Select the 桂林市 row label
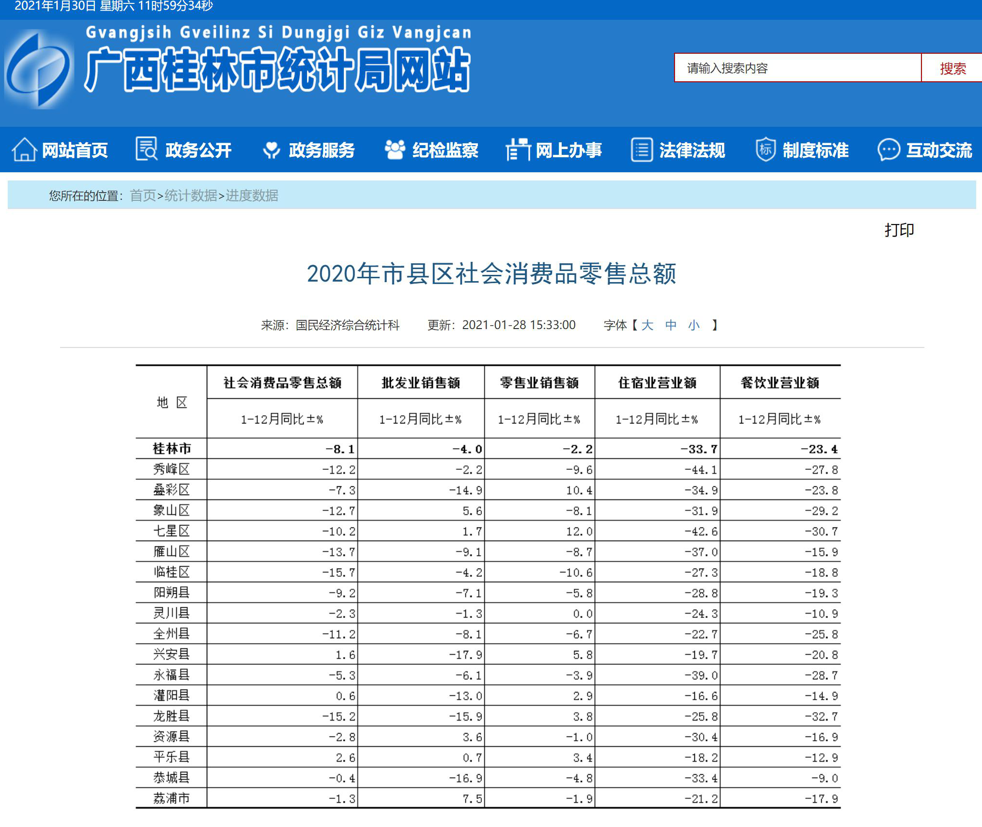 click(172, 449)
